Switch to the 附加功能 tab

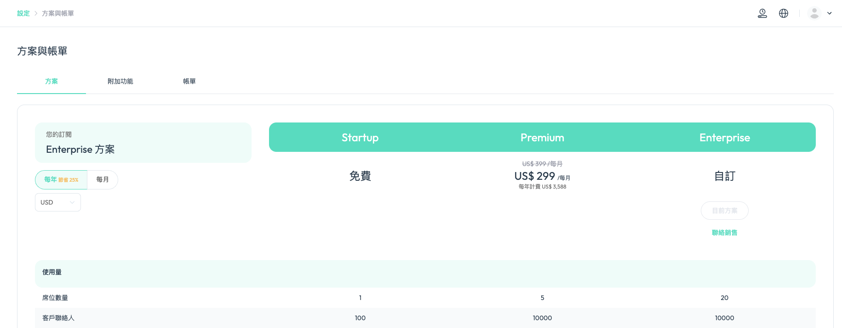pos(120,81)
